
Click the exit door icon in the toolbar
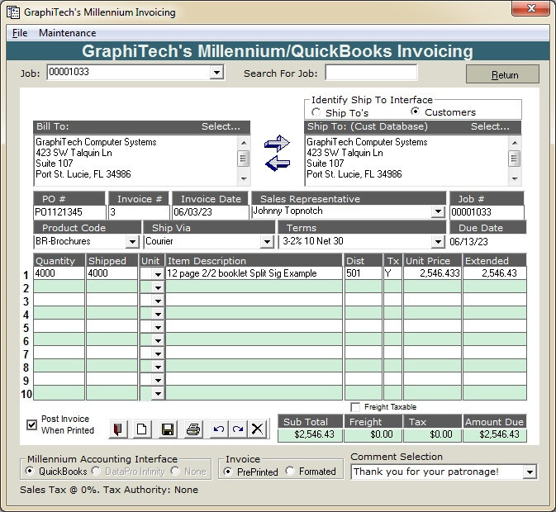point(118,429)
